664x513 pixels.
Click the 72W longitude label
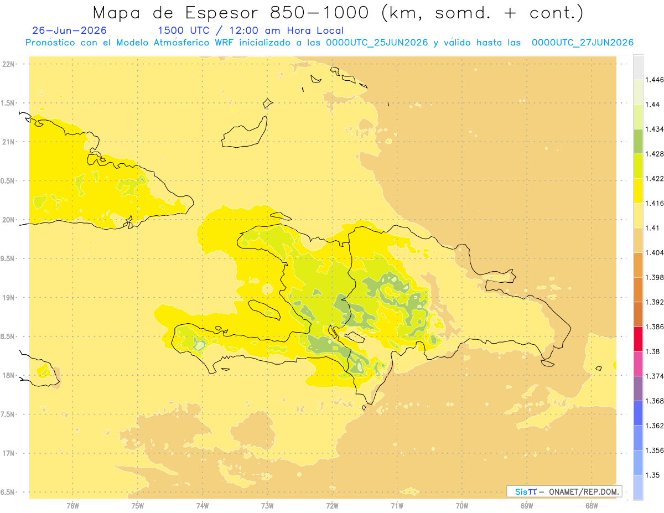(332, 506)
